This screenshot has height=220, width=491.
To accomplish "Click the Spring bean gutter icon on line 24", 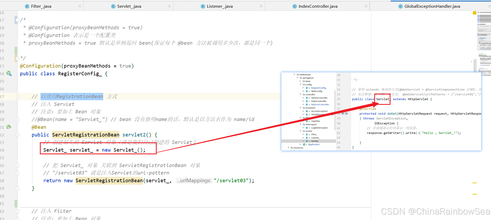I will point(9,73).
